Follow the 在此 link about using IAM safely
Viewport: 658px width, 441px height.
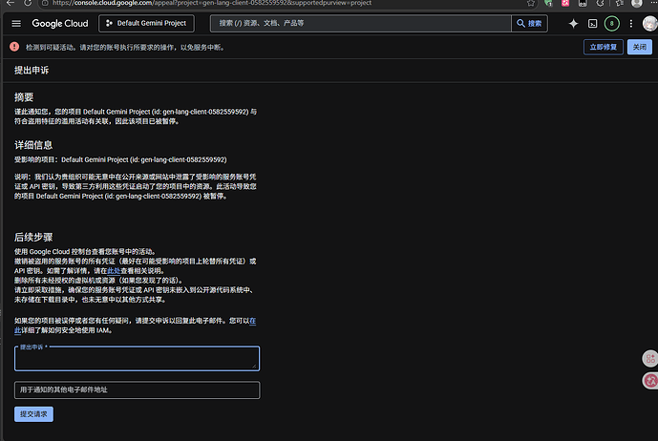click(x=253, y=321)
